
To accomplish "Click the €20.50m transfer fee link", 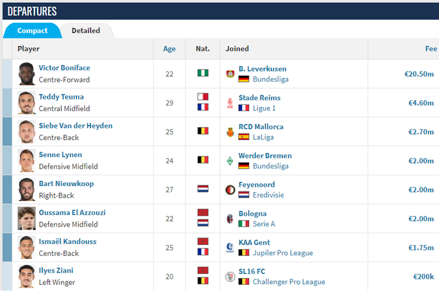I will pos(419,74).
